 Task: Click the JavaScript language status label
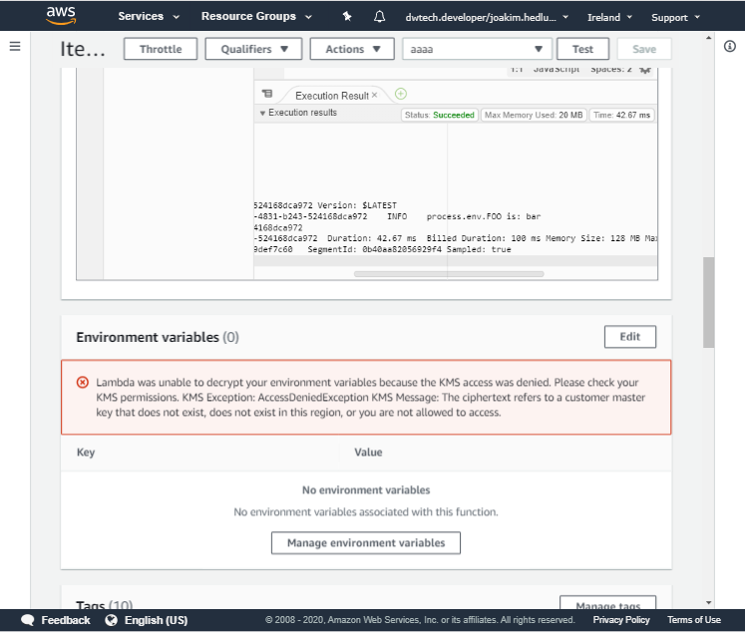pos(556,70)
